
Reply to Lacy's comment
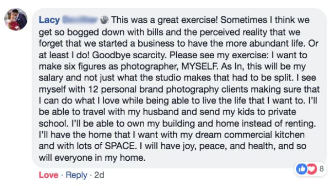coord(76,175)
